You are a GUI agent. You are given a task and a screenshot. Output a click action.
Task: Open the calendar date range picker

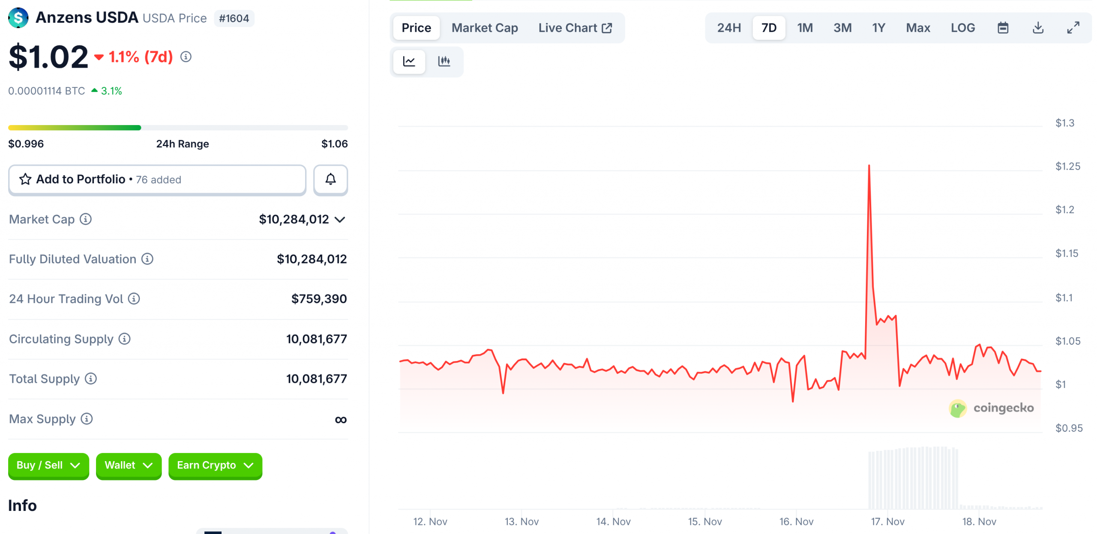click(x=1002, y=28)
